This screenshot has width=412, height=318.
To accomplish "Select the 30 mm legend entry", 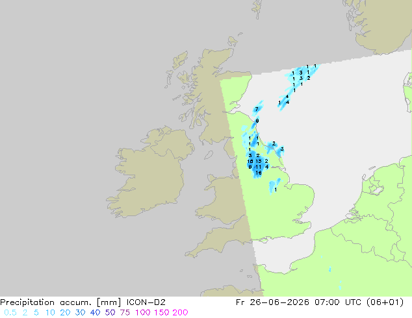I will point(80,313).
